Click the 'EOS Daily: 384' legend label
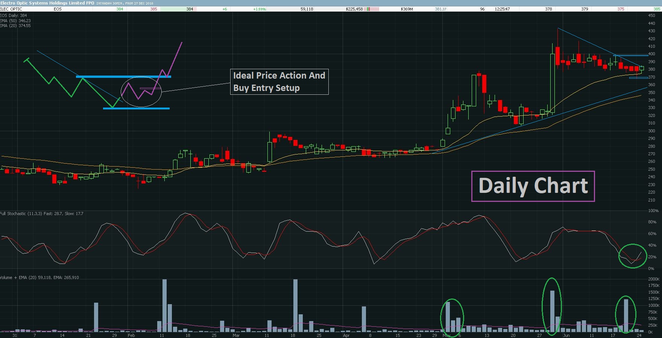The width and height of the screenshot is (662, 338). tap(14, 15)
